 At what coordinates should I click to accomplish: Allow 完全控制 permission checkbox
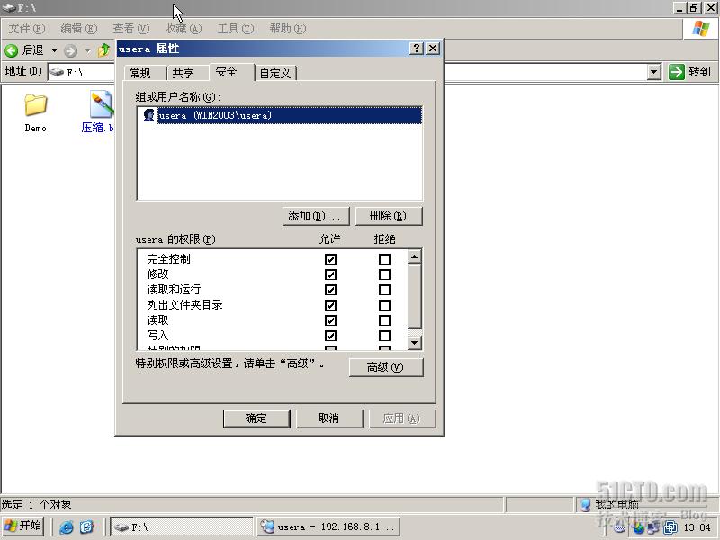pyautogui.click(x=330, y=259)
